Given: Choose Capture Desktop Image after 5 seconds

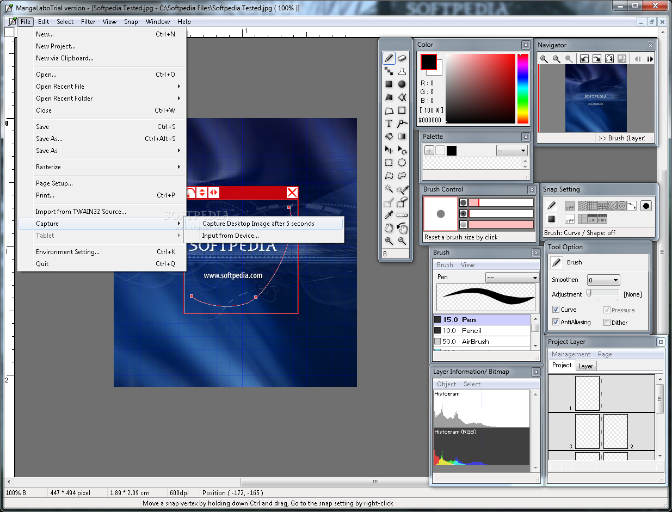Looking at the screenshot, I should [x=264, y=224].
